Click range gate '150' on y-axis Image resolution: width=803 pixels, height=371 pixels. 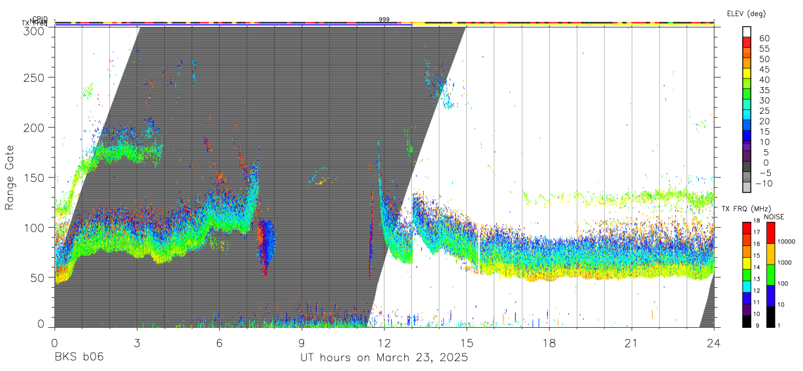pyautogui.click(x=33, y=177)
